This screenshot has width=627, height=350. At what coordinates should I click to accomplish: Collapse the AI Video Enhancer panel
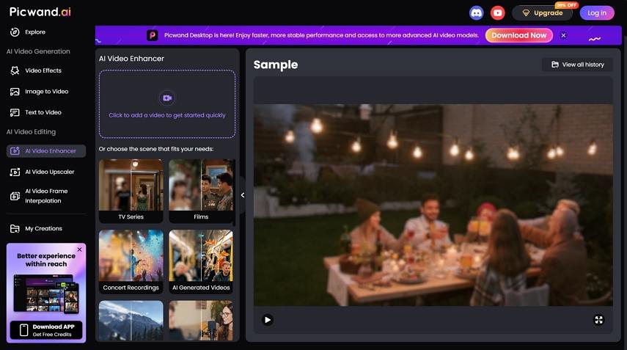[242, 195]
